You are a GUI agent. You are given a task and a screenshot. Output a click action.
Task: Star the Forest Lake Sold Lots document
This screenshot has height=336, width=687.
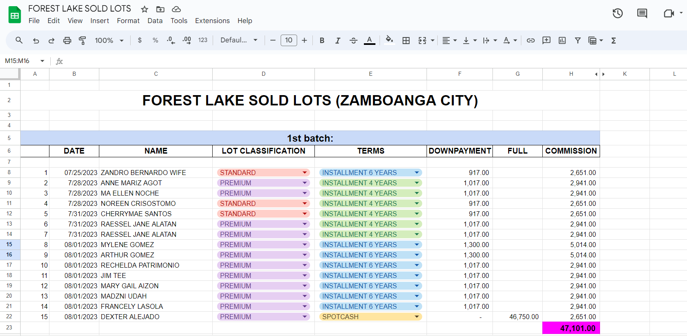coord(144,9)
